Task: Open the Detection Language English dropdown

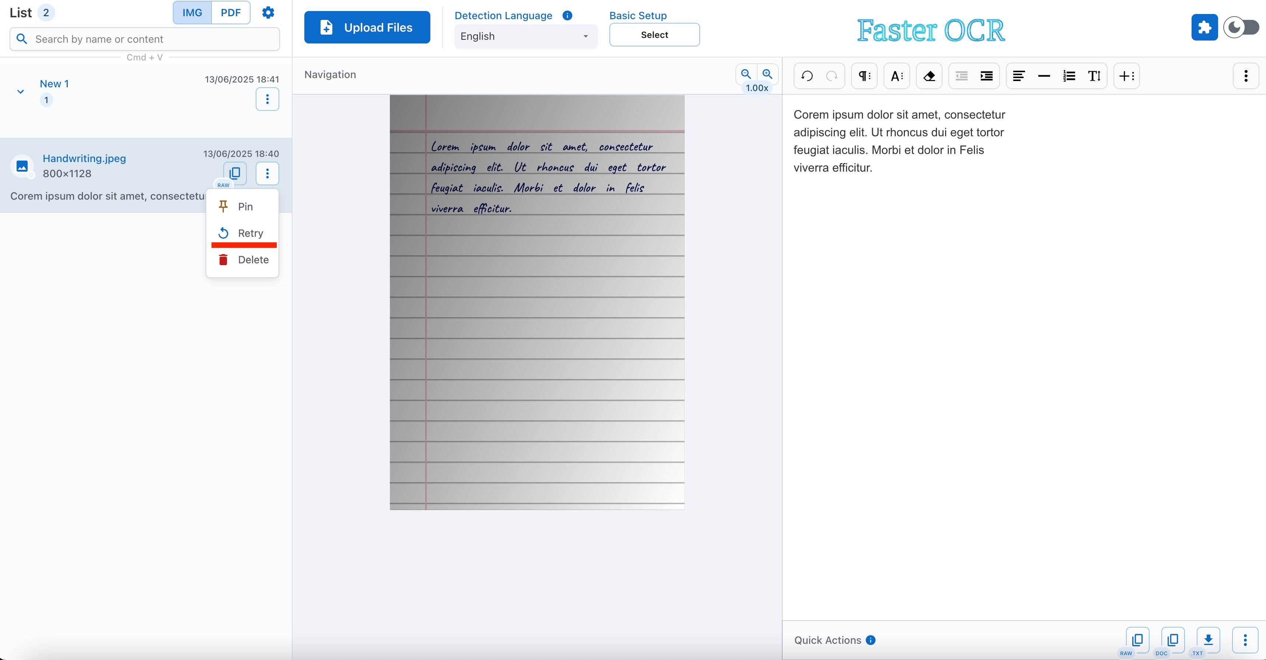Action: tap(525, 36)
